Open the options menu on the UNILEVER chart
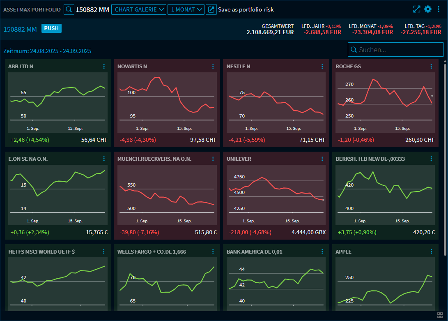Screen dimensions: 448x321 322,159
